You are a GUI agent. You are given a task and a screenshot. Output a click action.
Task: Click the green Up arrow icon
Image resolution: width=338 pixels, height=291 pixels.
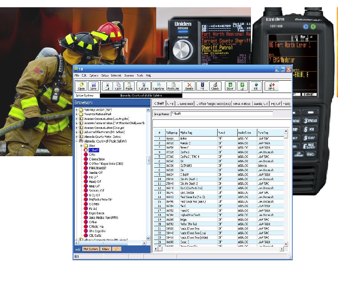coord(242,86)
